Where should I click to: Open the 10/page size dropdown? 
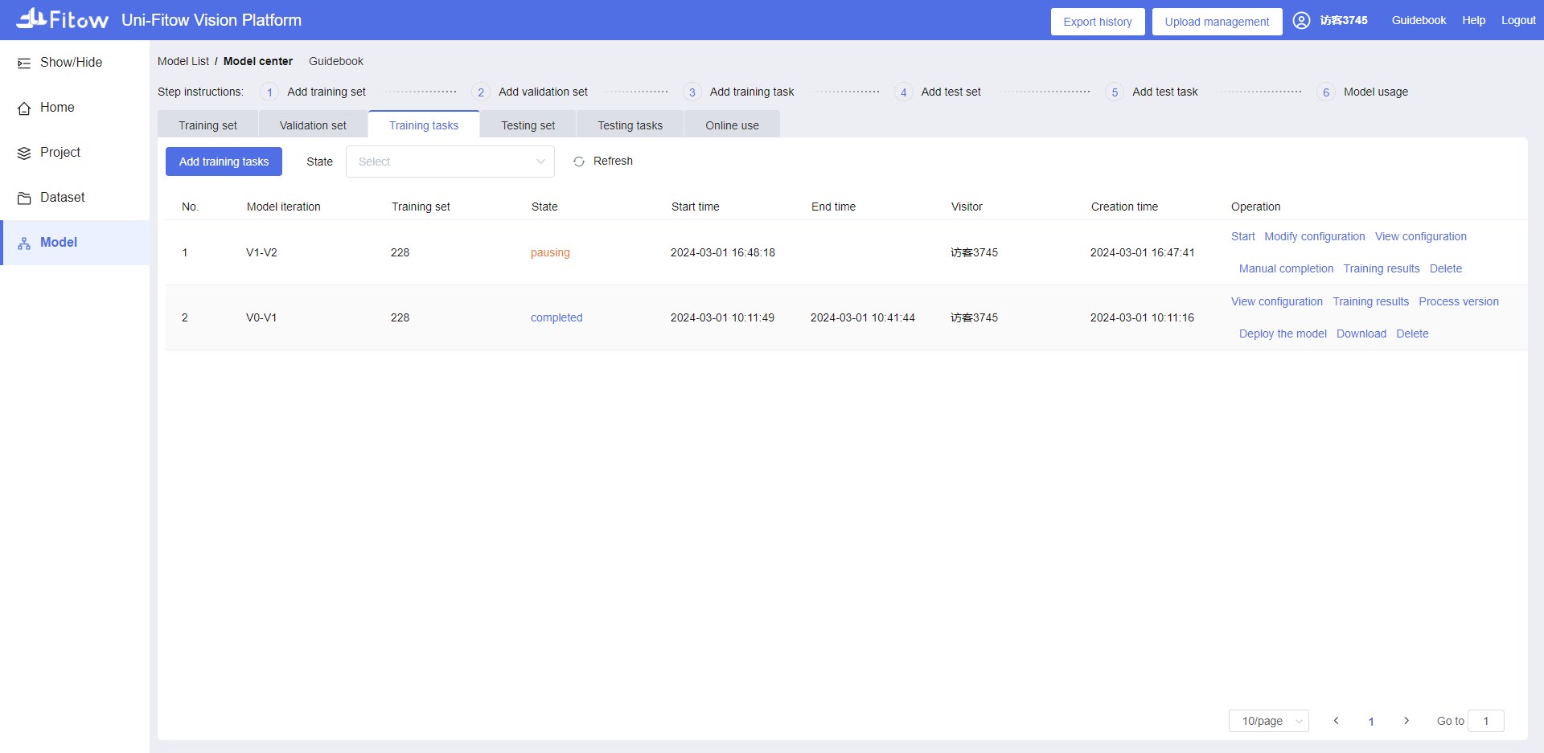click(x=1269, y=721)
